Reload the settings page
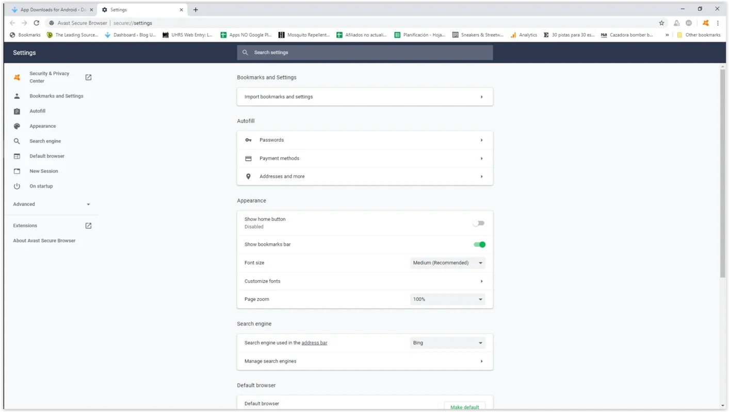 37,23
